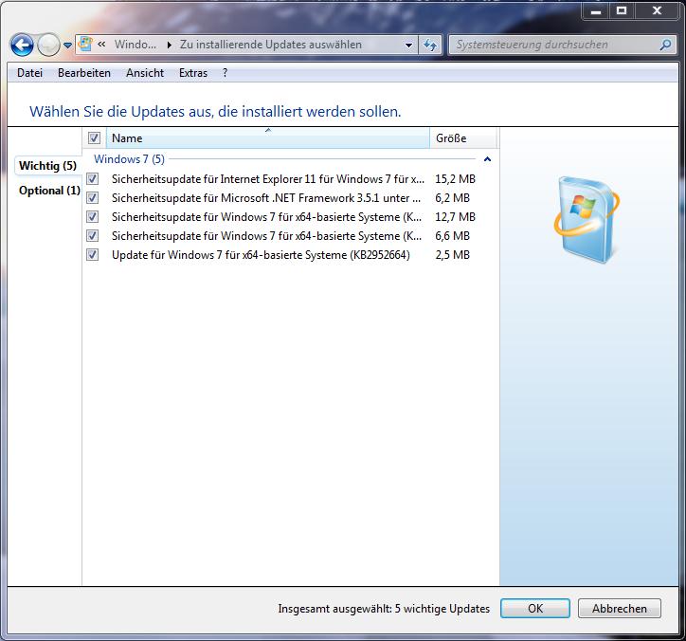Collapse the Windows 7 (5) group
The height and width of the screenshot is (641, 686).
tap(487, 159)
